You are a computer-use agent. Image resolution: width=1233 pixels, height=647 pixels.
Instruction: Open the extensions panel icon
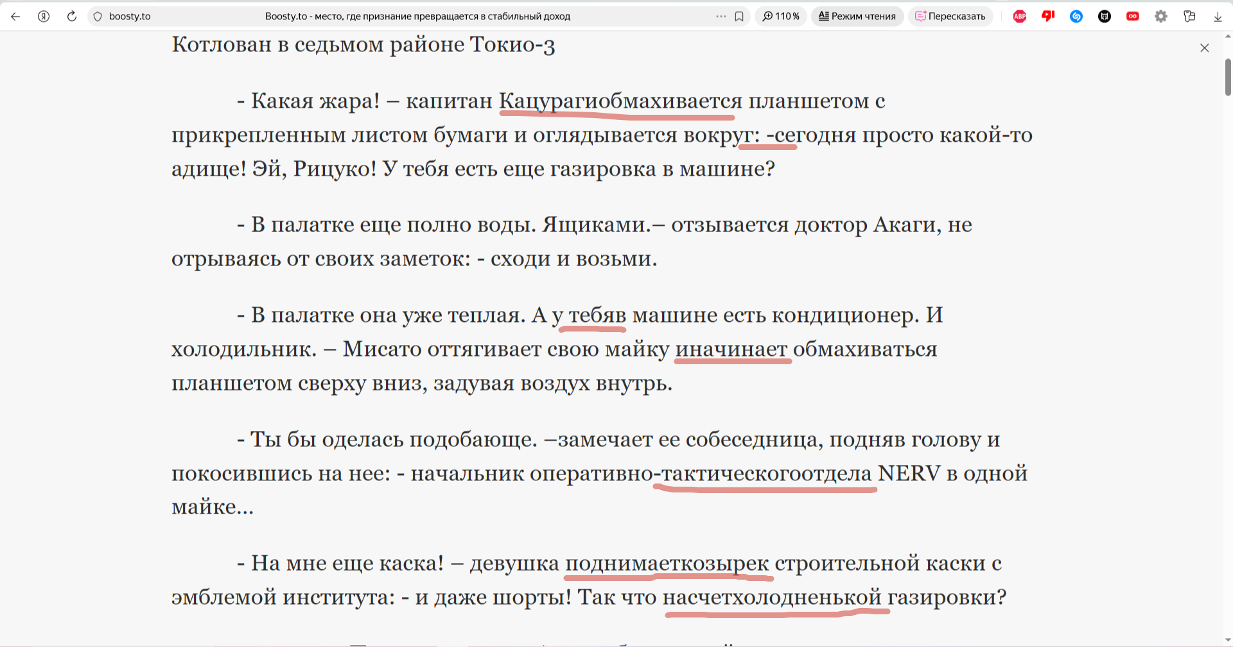(1189, 17)
